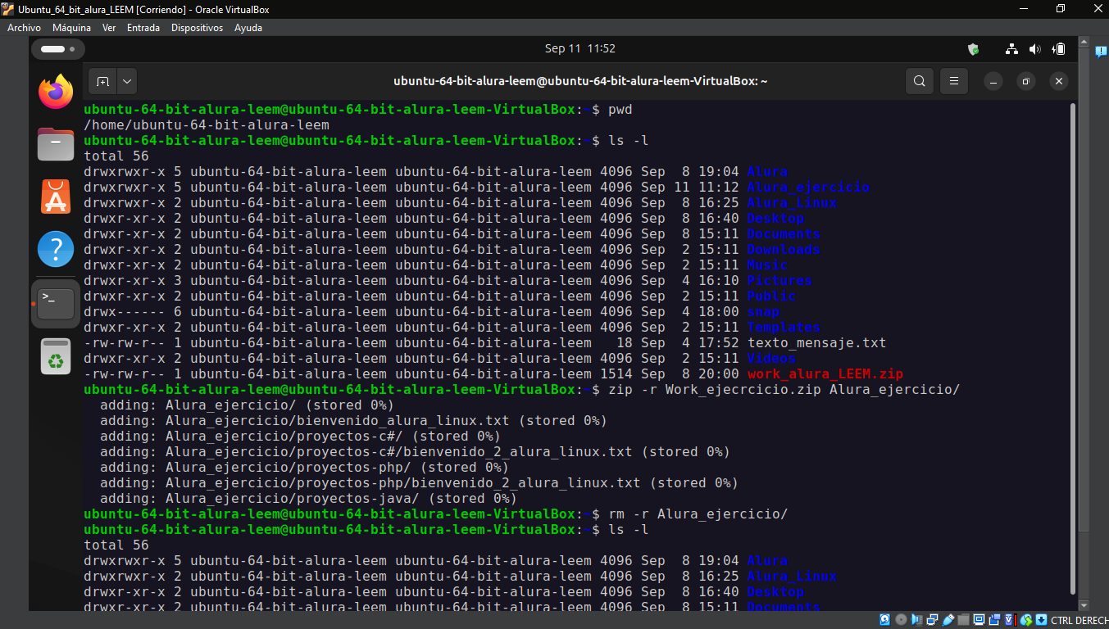Click the audio speaker icon in VirtualBox status bar
This screenshot has height=629, width=1109.
point(916,620)
